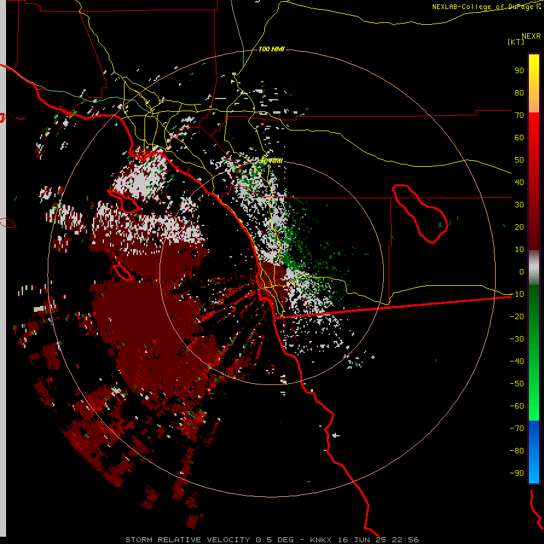
Task: Click the 40 value on the velocity scale
Action: 519,182
